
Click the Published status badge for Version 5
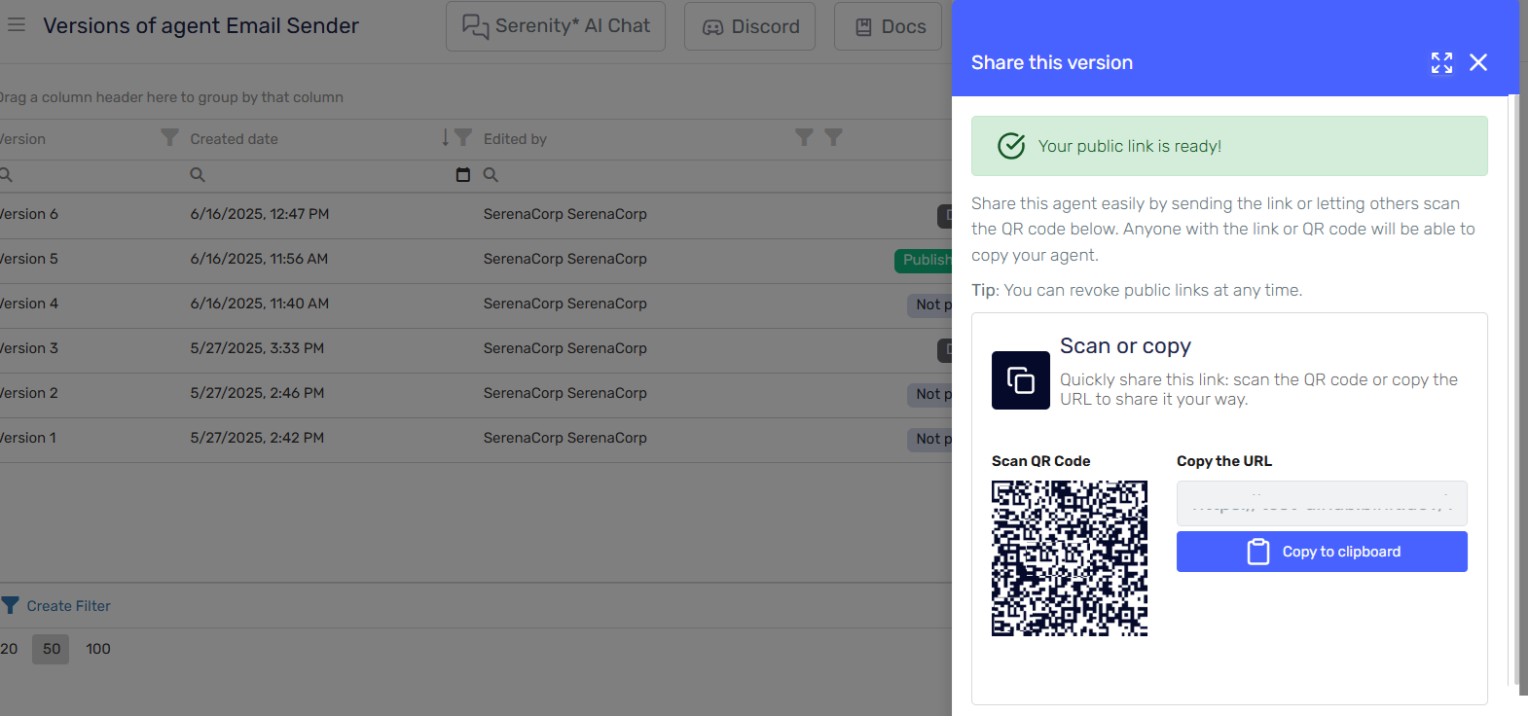pos(924,261)
